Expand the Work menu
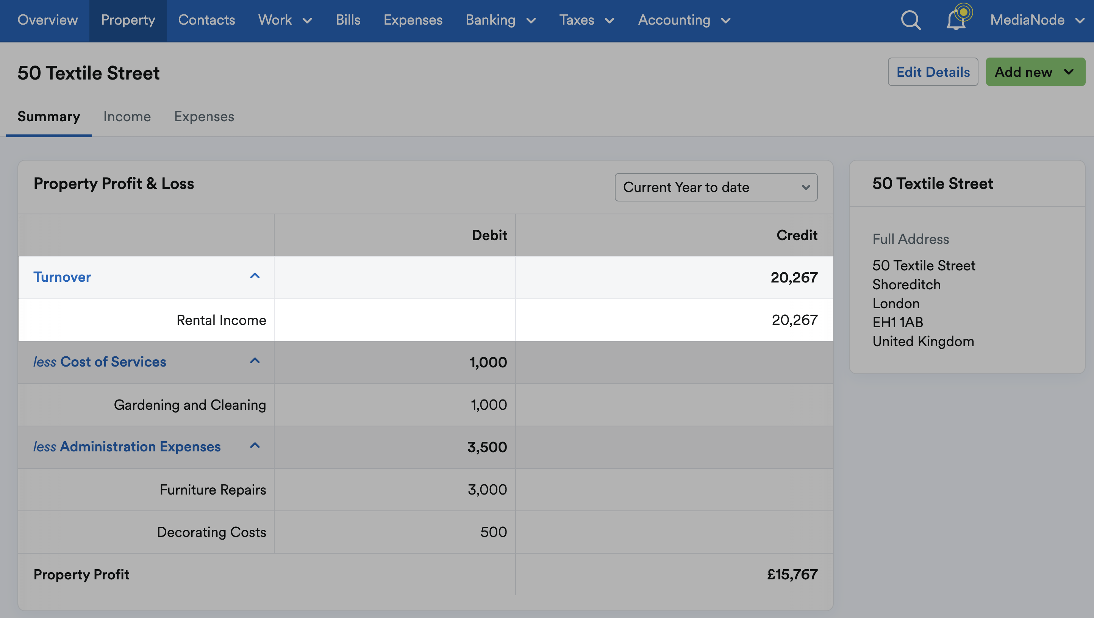The image size is (1094, 618). point(285,20)
